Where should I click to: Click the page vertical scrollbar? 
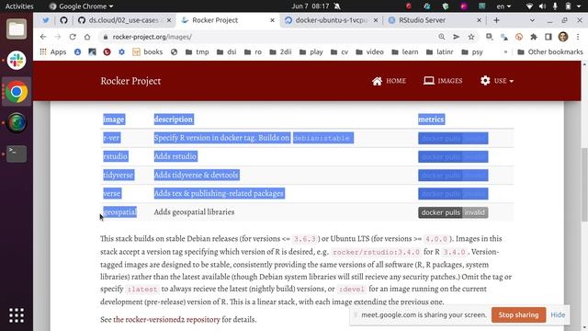[584, 185]
